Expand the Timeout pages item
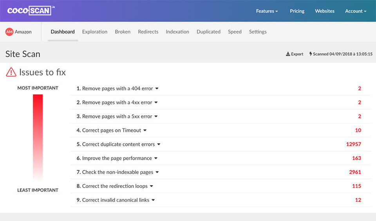376x221 pixels. (x=145, y=130)
